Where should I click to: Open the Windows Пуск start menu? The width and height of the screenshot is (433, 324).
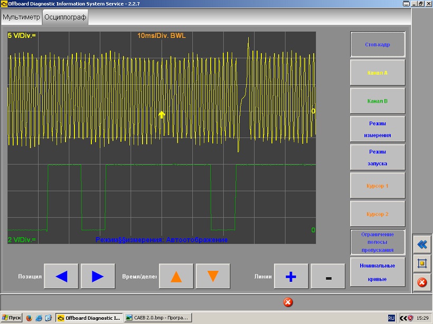pos(12,318)
